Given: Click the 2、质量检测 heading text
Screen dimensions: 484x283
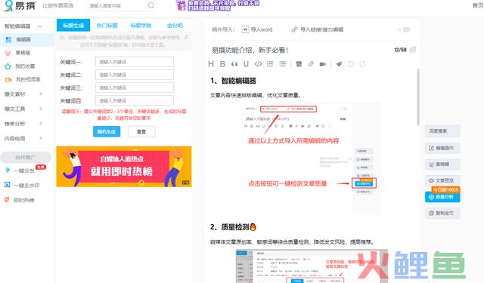Looking at the screenshot, I should (x=233, y=227).
